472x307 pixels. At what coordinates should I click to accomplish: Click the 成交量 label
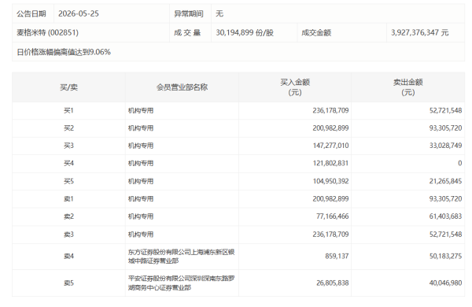[187, 32]
